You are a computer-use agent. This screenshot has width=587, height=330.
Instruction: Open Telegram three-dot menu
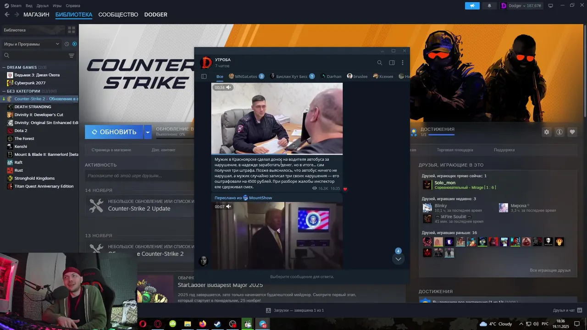click(x=403, y=63)
